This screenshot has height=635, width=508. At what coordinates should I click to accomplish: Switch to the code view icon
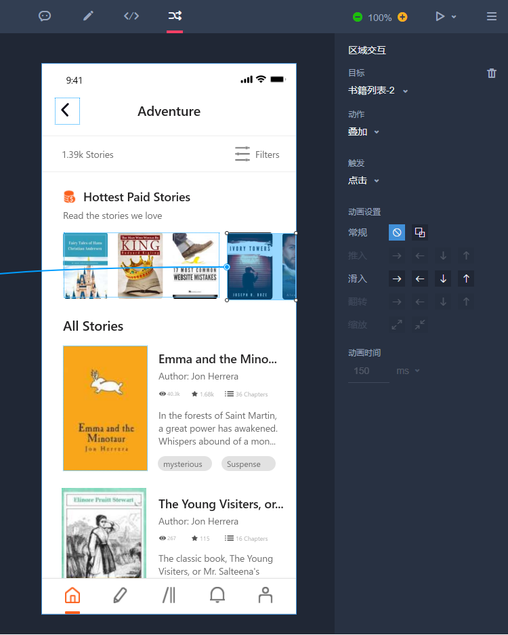131,16
